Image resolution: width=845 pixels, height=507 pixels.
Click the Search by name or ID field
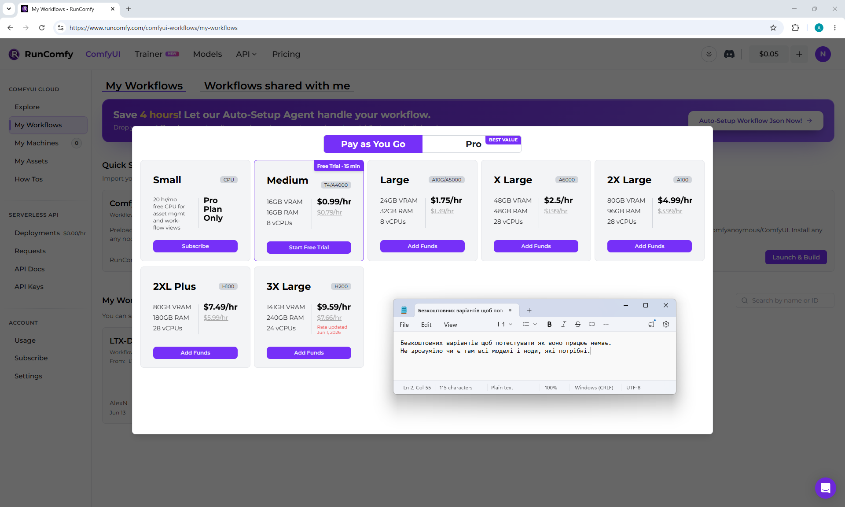tap(785, 300)
